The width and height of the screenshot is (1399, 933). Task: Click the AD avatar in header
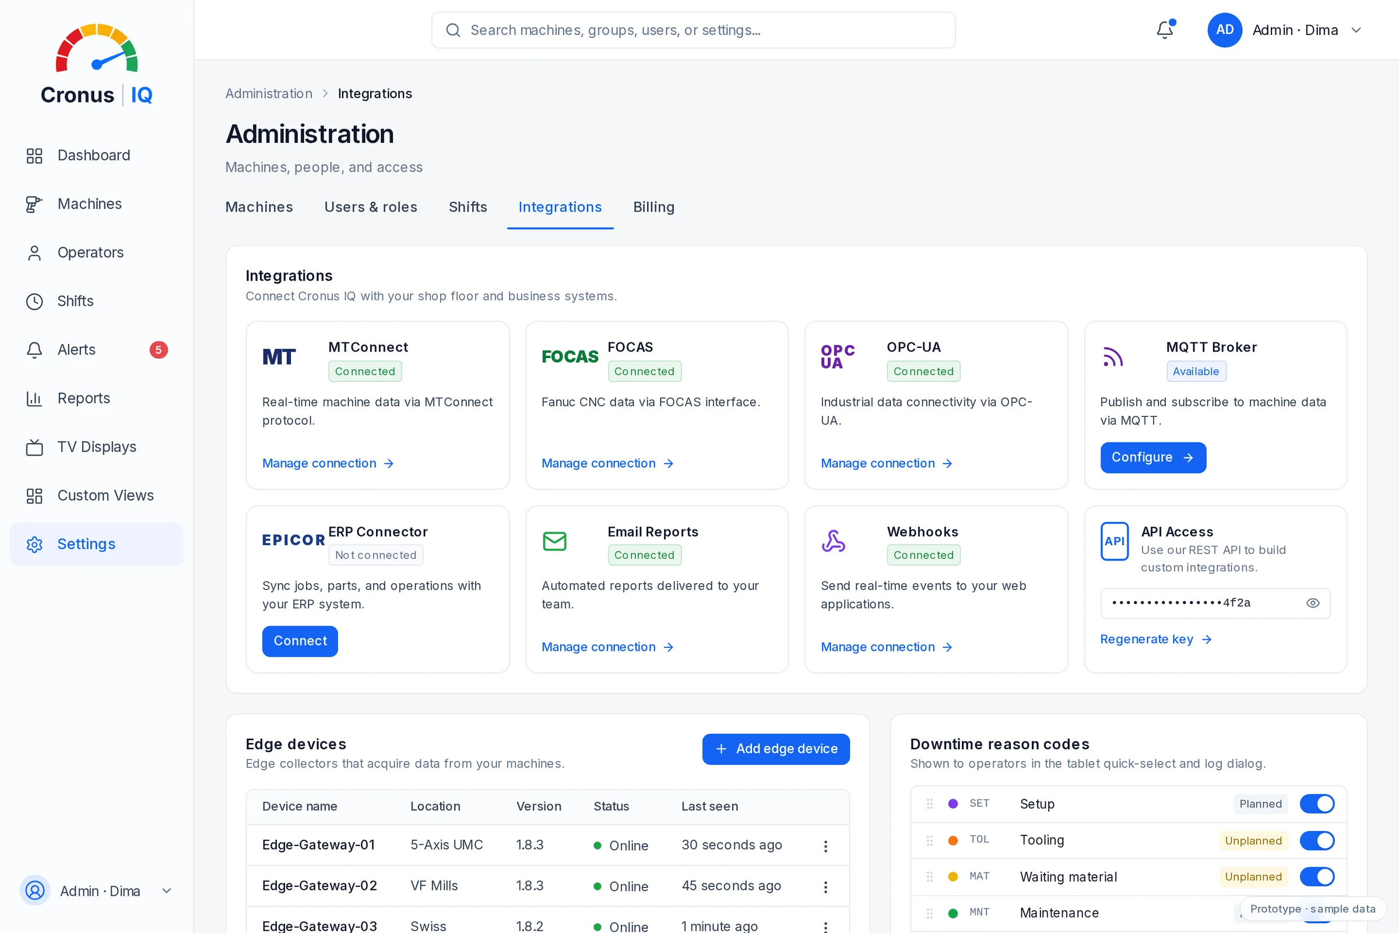[x=1224, y=30]
